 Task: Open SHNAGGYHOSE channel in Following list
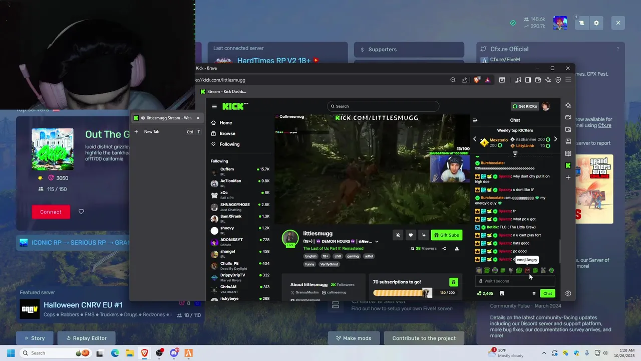[240, 206]
